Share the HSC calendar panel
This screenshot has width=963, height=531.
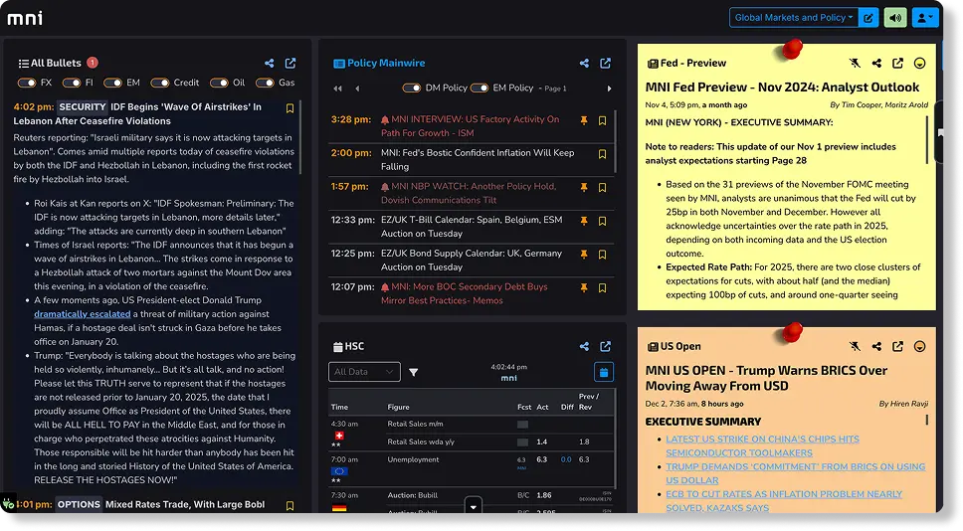[x=584, y=347]
